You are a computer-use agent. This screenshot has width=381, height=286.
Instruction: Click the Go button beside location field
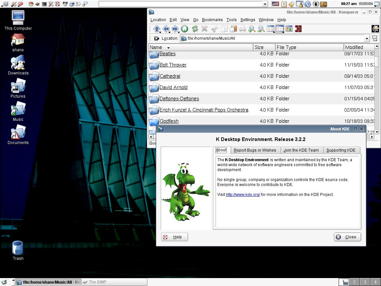pos(374,38)
